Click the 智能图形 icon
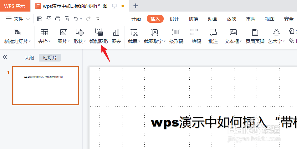297x149 pixels. pyautogui.click(x=99, y=32)
